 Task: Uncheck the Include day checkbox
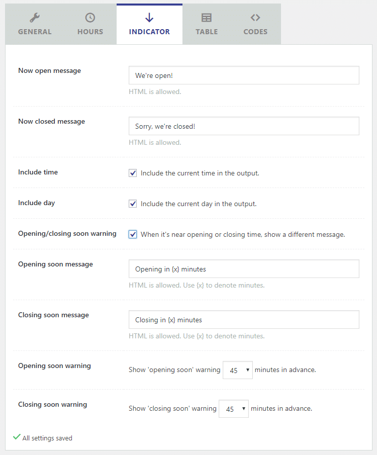133,204
